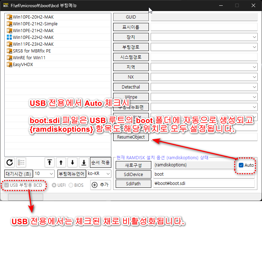Click the GUID button
The image size is (262, 261).
coord(131,17)
